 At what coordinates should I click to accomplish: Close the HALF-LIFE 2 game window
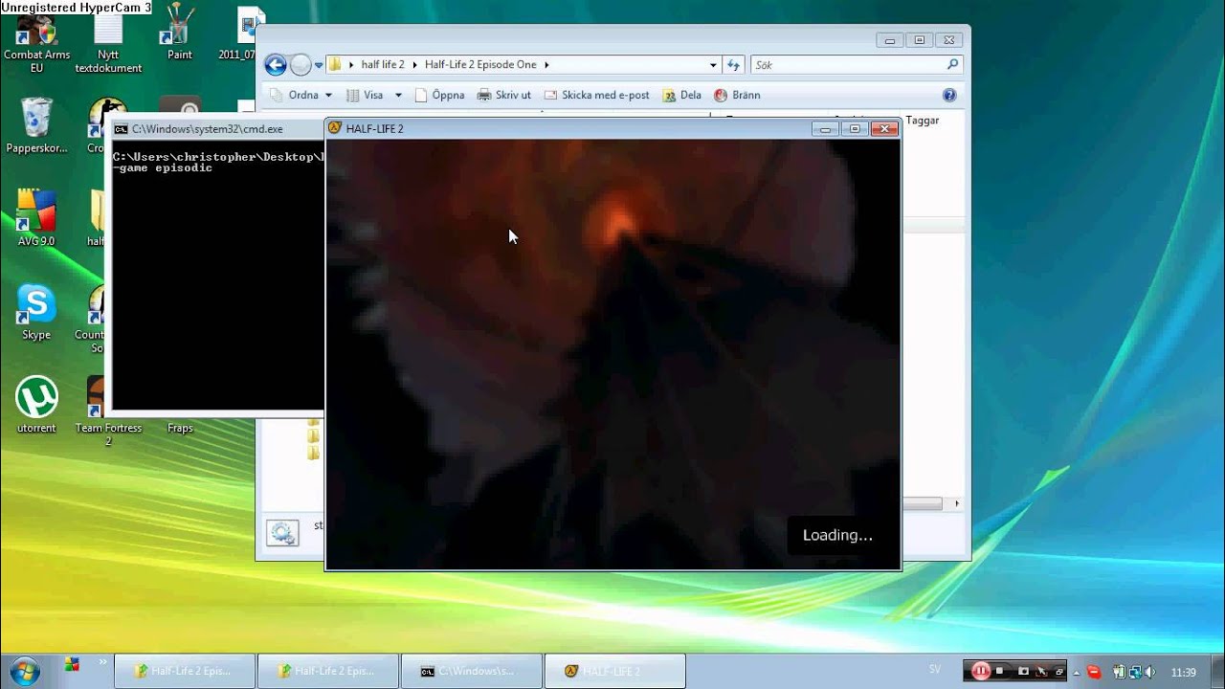click(884, 128)
